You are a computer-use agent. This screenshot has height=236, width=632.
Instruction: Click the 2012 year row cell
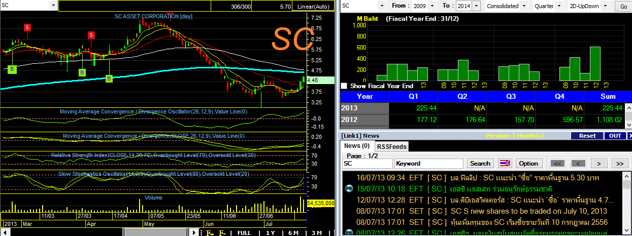pos(364,120)
